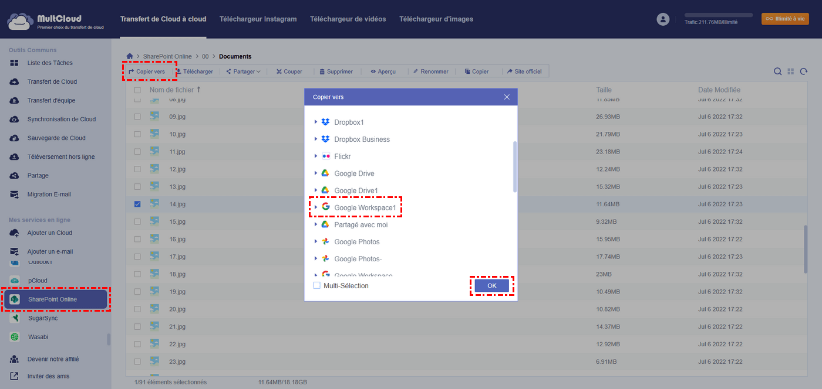Confirm with the OK button

[x=492, y=285]
